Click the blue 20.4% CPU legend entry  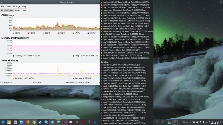[x=91, y=33]
